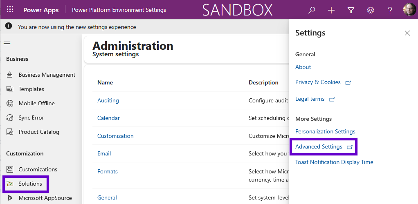The width and height of the screenshot is (418, 204).
Task: Open the Formats settings link
Action: click(x=108, y=171)
